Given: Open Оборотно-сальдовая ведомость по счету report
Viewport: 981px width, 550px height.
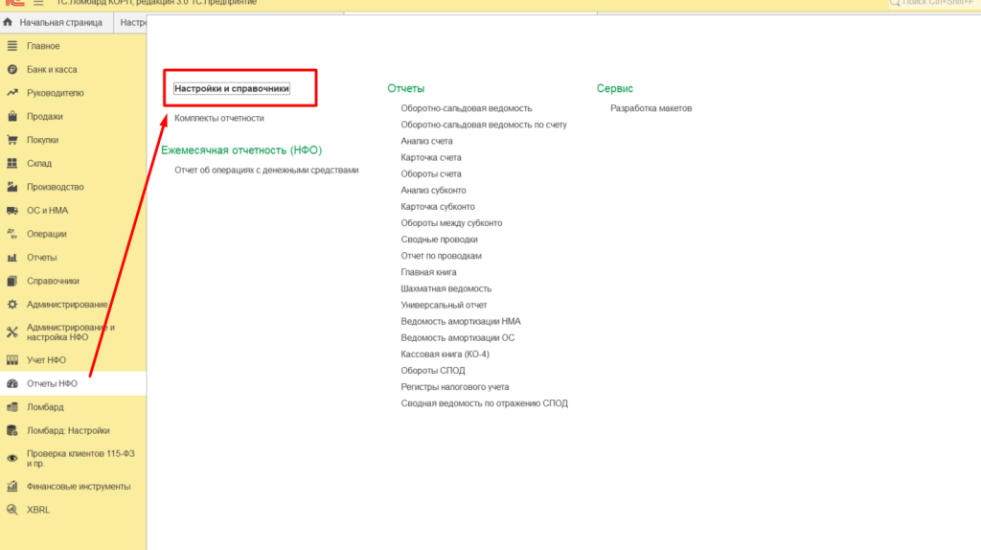Looking at the screenshot, I should tap(484, 125).
